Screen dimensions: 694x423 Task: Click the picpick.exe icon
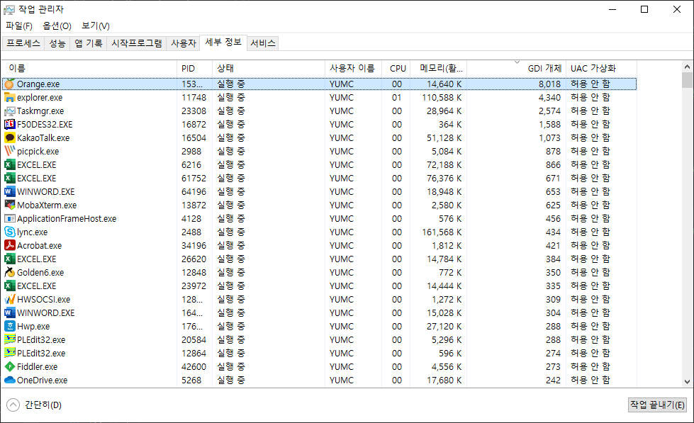[9, 152]
